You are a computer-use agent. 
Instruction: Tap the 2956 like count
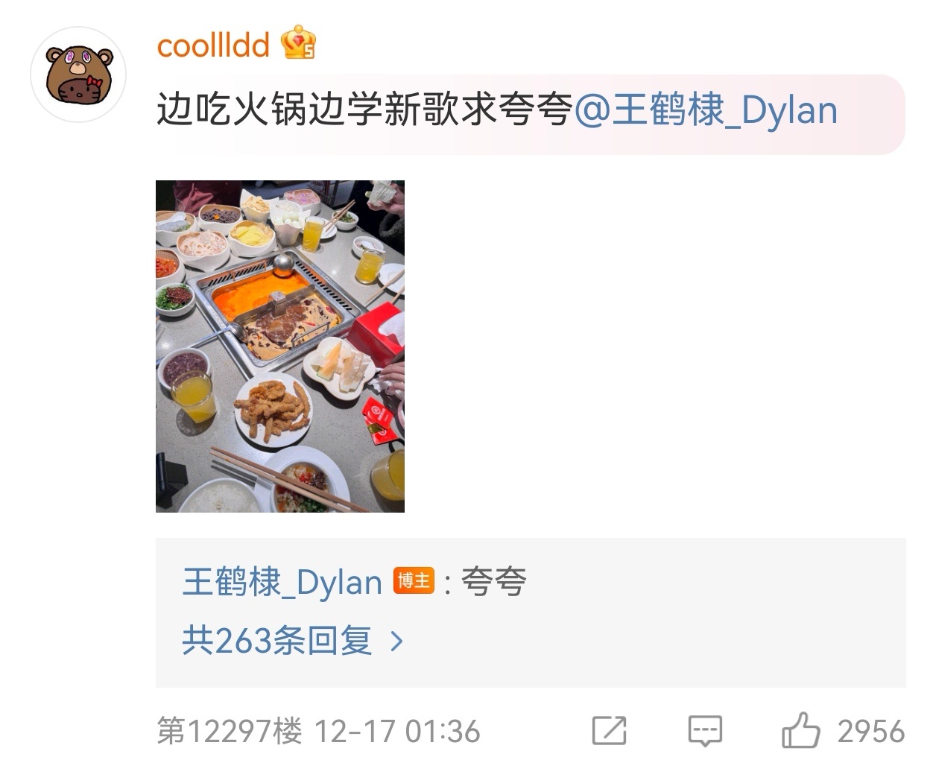click(x=871, y=731)
